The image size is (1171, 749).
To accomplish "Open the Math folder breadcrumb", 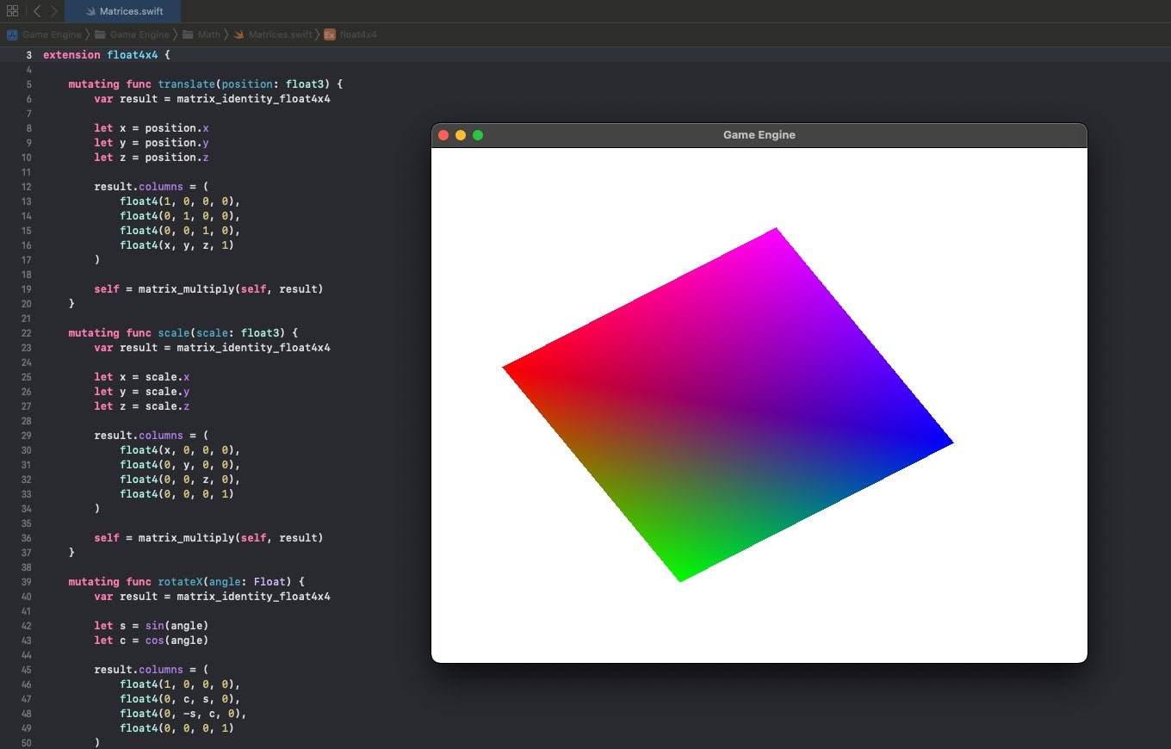I will coord(201,34).
